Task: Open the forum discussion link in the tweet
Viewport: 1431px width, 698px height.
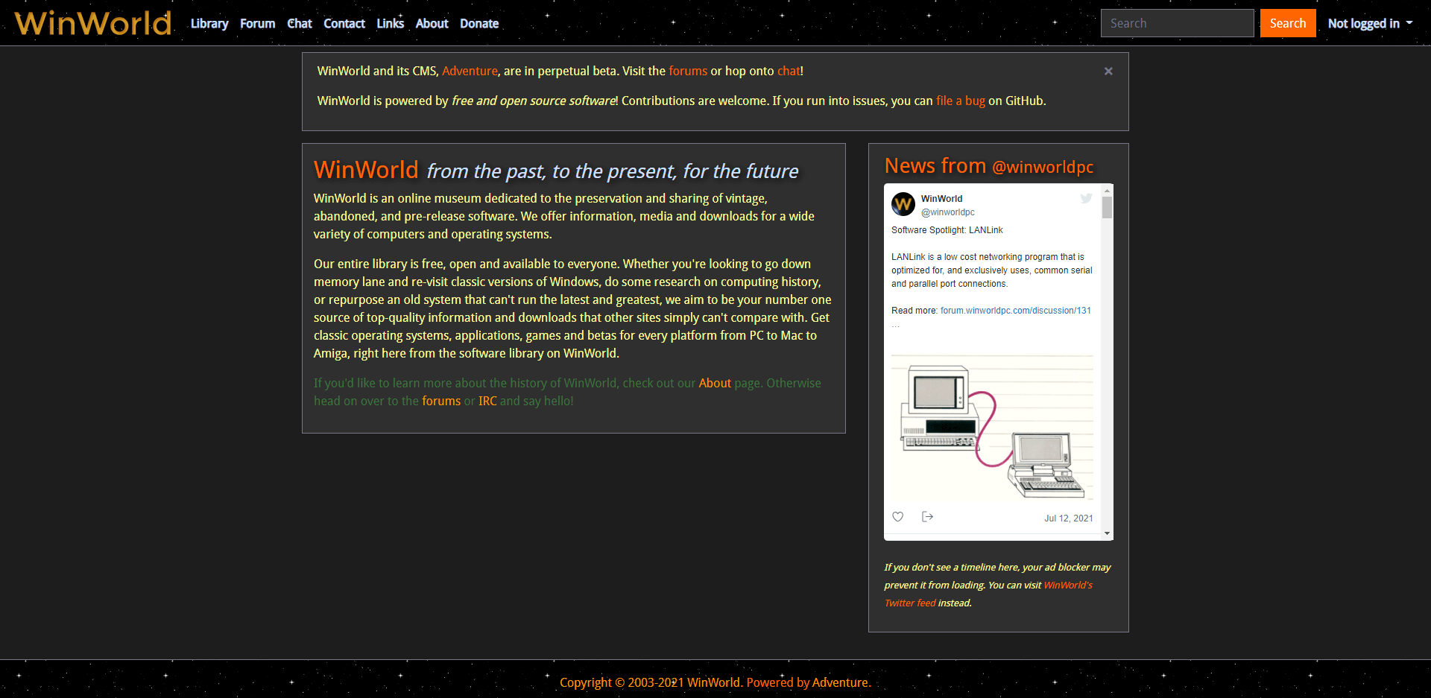Action: coord(1015,311)
